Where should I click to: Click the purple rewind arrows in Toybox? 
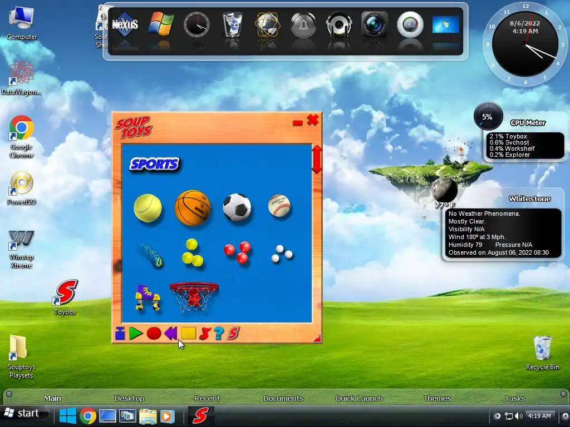(x=170, y=334)
